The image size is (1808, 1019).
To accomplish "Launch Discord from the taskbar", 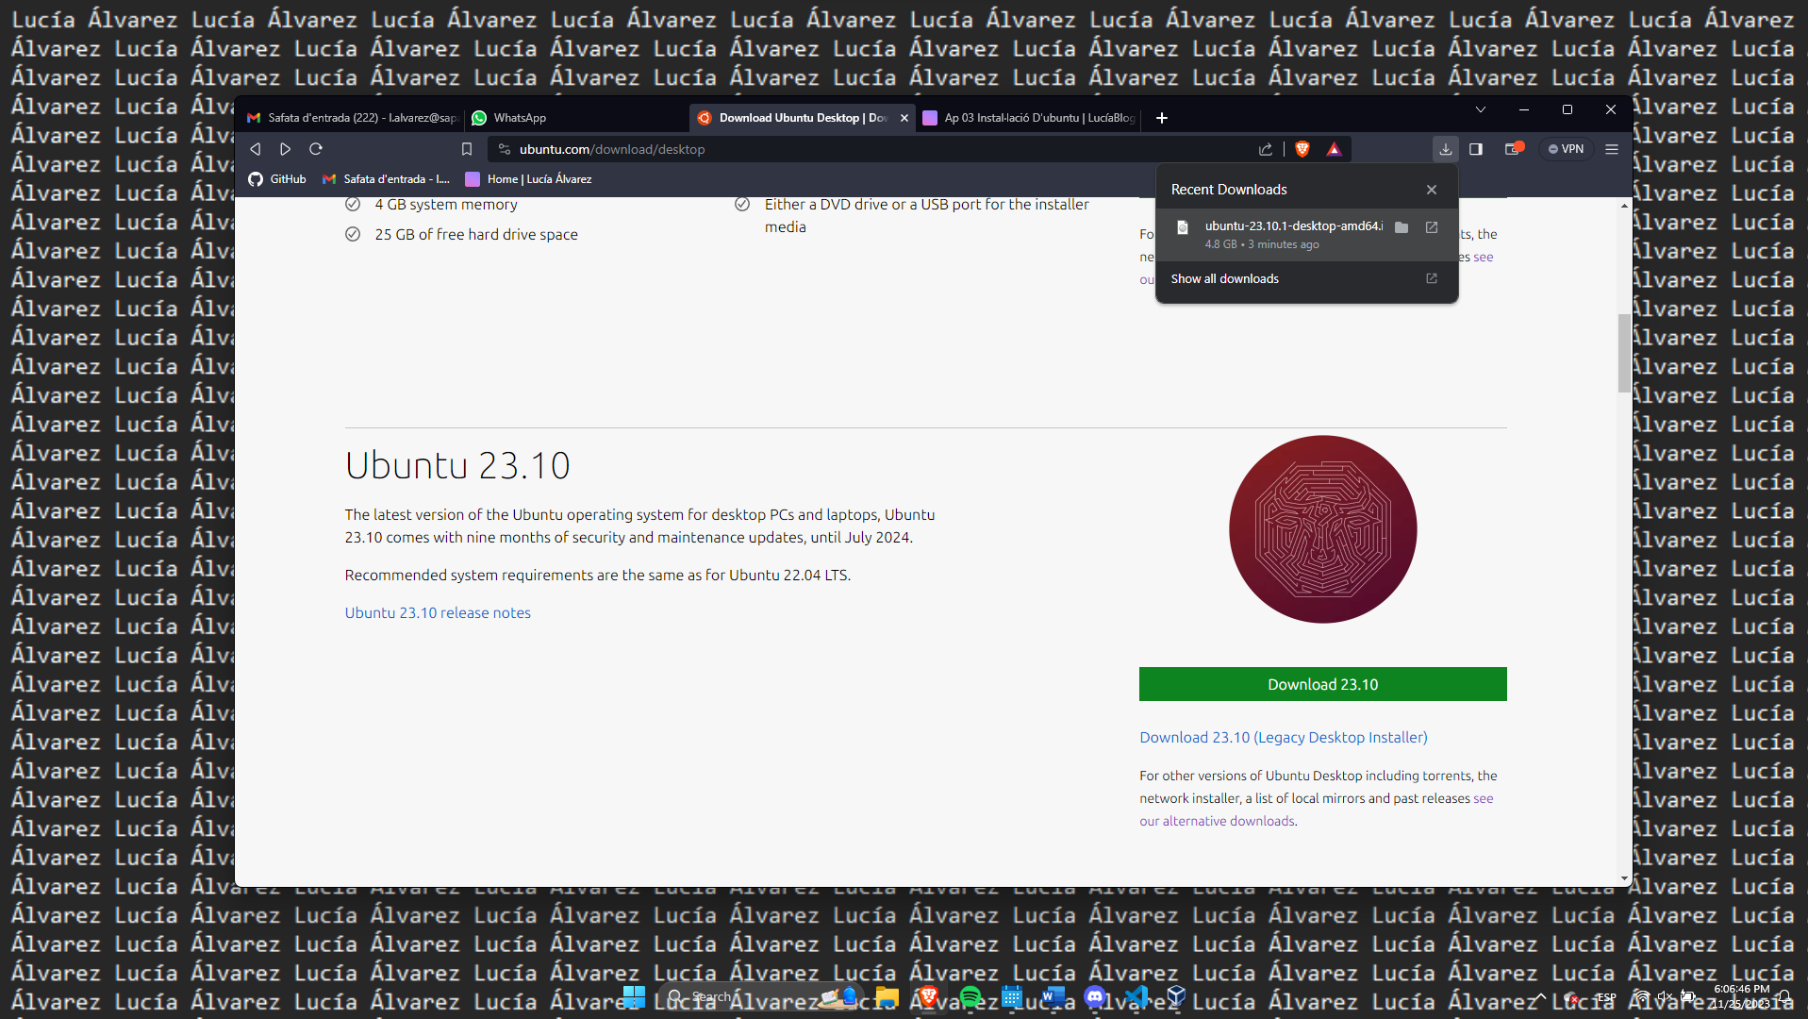I will [1094, 996].
